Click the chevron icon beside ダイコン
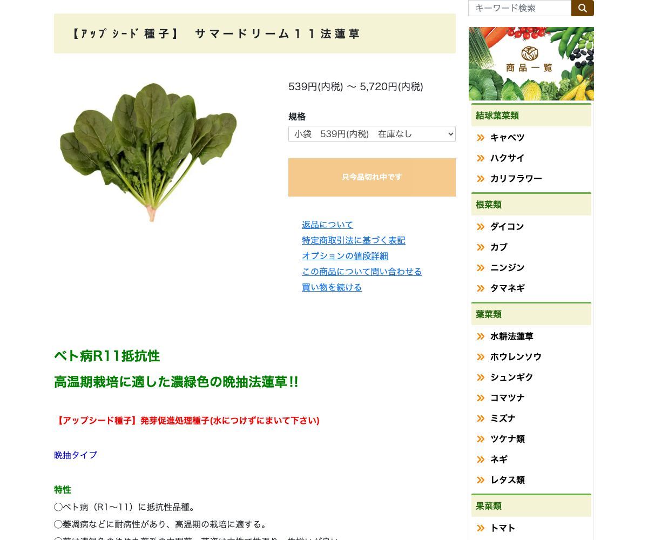Image resolution: width=648 pixels, height=540 pixels. (x=480, y=227)
